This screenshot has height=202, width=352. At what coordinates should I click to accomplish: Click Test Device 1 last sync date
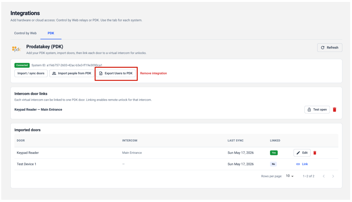tap(240, 164)
